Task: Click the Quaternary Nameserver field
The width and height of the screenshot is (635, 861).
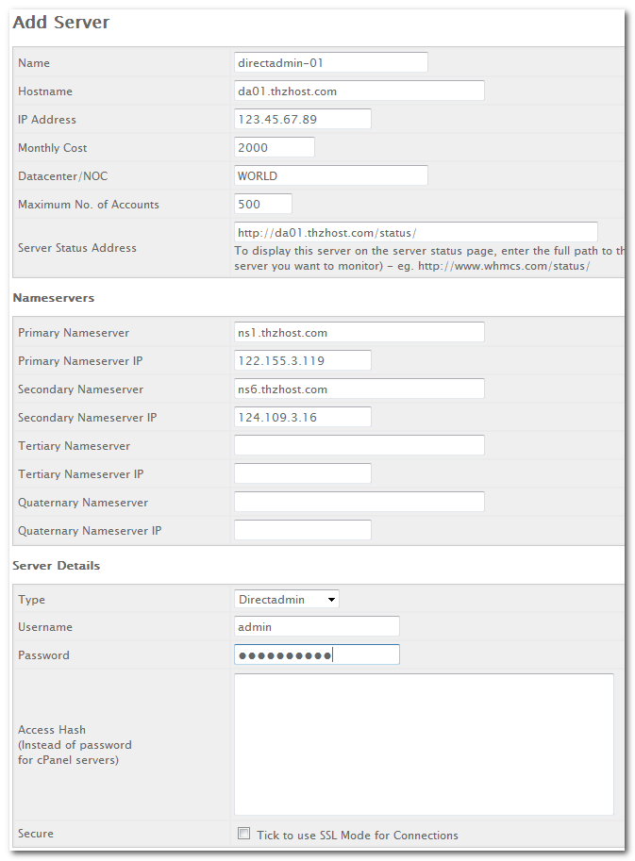Action: 359,502
